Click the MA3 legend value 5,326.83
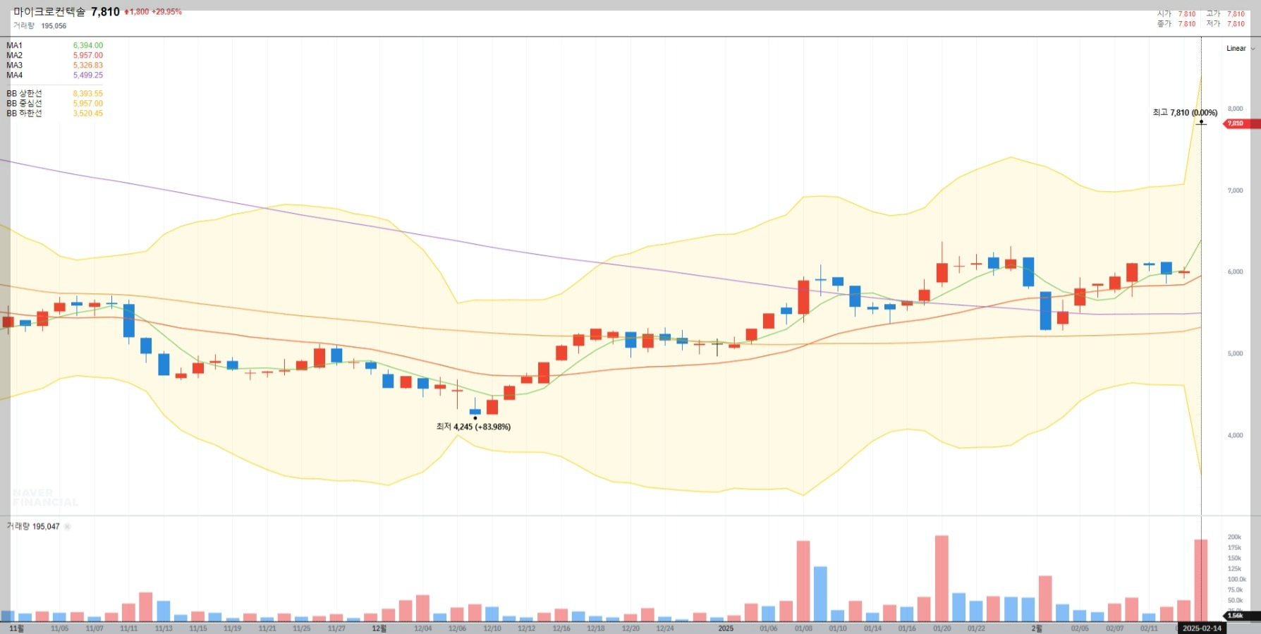 pyautogui.click(x=88, y=66)
